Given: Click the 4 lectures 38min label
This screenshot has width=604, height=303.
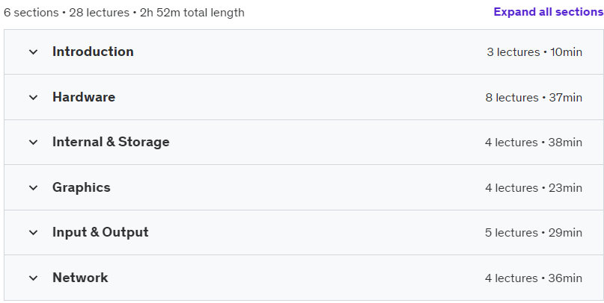Looking at the screenshot, I should 534,142.
